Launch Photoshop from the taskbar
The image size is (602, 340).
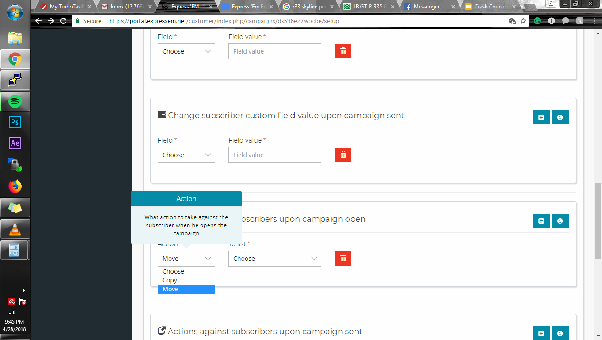15,122
